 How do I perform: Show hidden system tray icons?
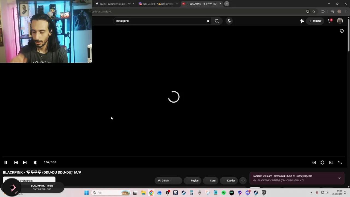[x=311, y=193]
